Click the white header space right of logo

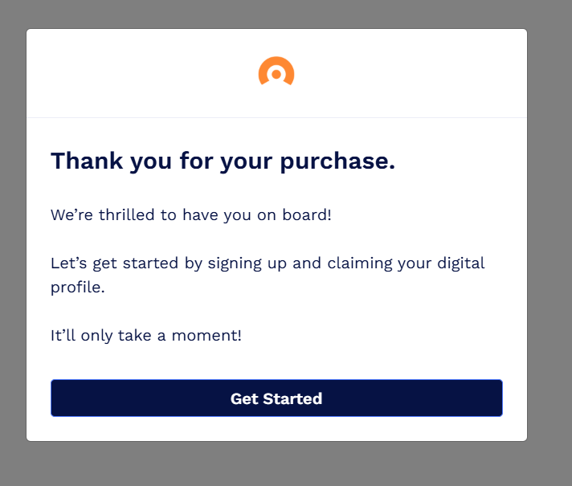pos(410,74)
